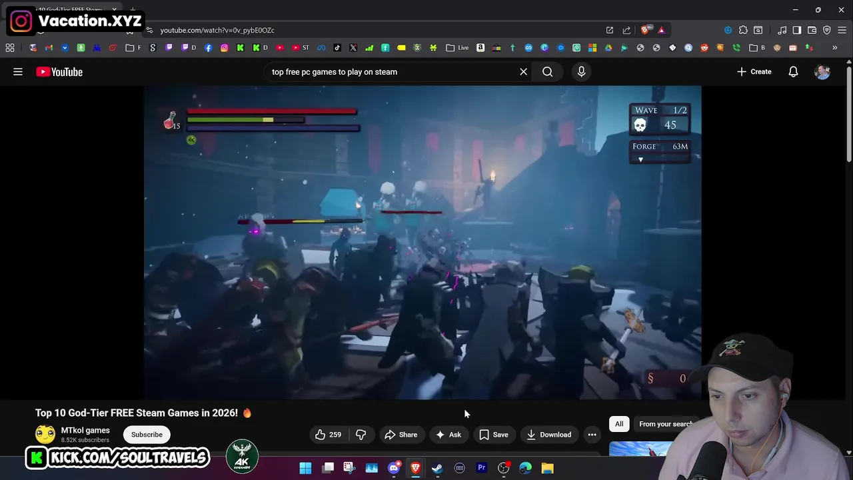Click the video player area
Screen dimensions: 853x480
(x=423, y=243)
